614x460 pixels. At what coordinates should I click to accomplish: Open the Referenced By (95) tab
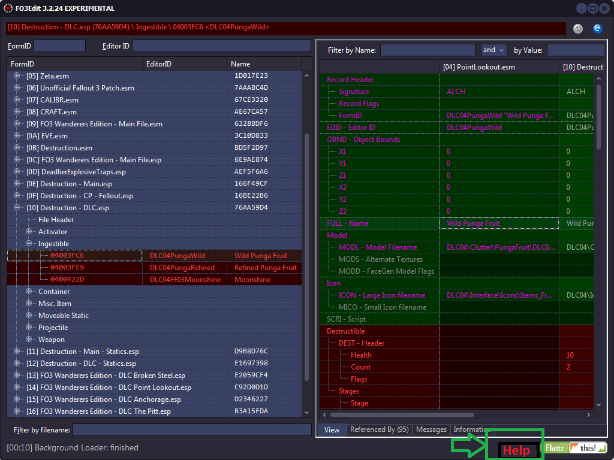point(379,429)
